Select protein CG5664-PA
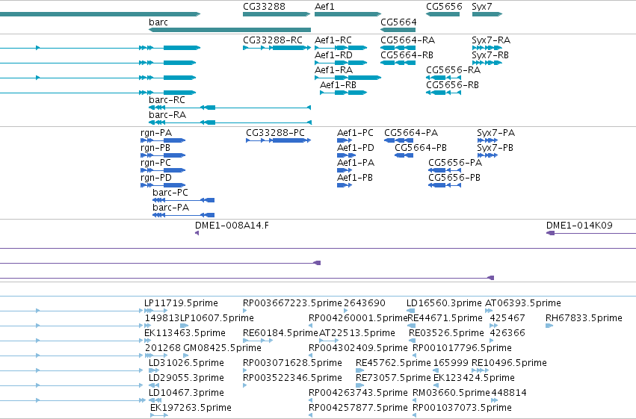Viewport: 636px width, 419px height. click(399, 140)
